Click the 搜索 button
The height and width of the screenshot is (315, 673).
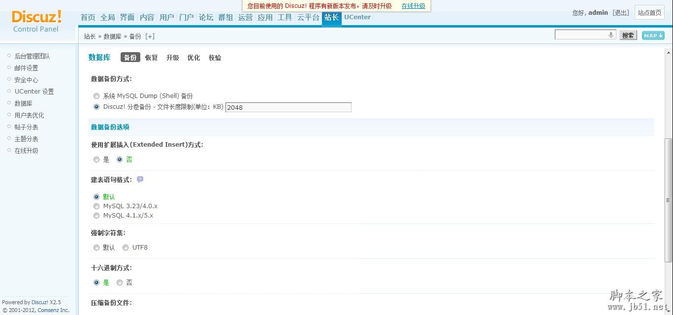pyautogui.click(x=628, y=35)
